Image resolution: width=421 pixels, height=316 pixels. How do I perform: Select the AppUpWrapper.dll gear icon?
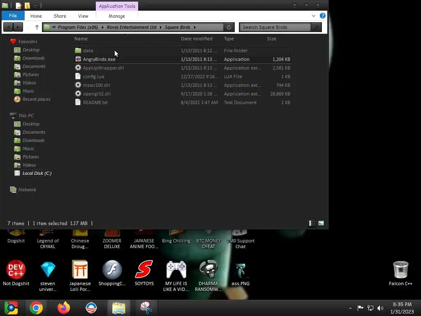tap(78, 68)
